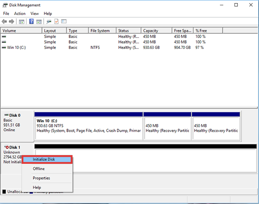Click the Disk 1 not initialized red icon

click(6, 147)
